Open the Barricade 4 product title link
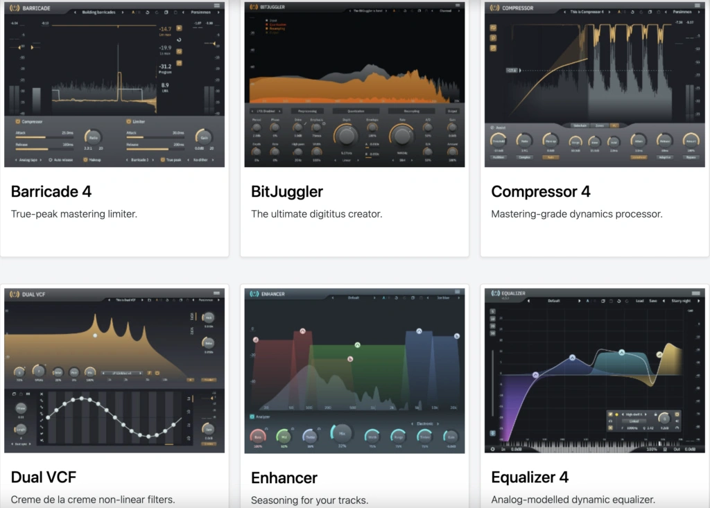The height and width of the screenshot is (508, 710). pyautogui.click(x=51, y=191)
